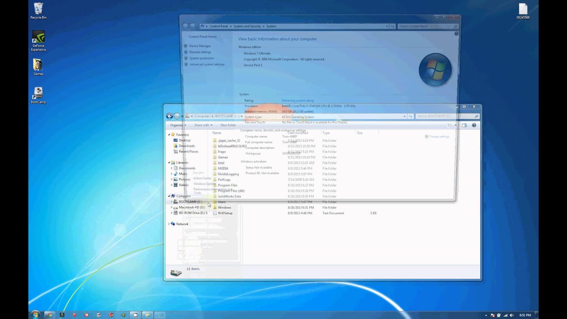The image size is (567, 319).
Task: Expand the Network tree node
Action: [169, 224]
